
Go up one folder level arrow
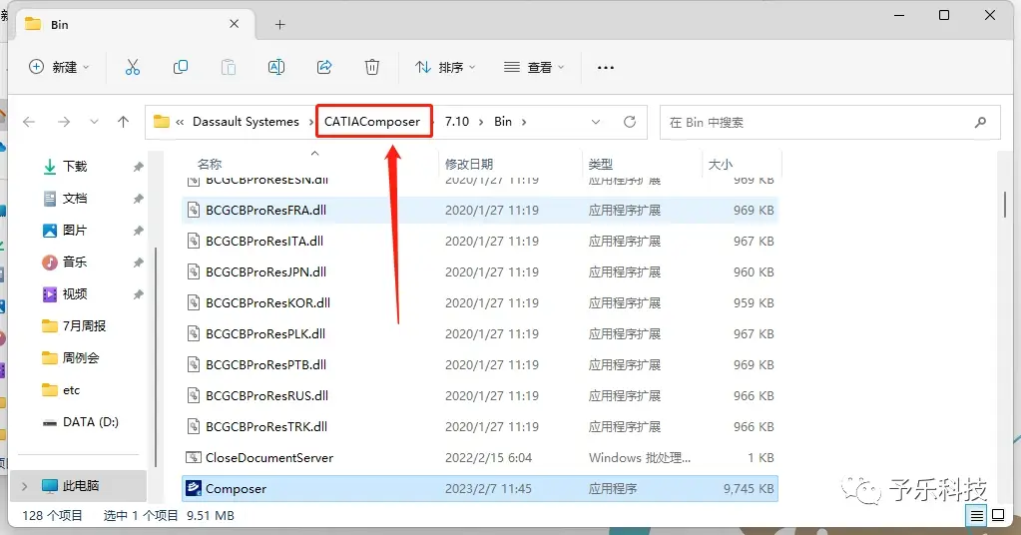[123, 122]
